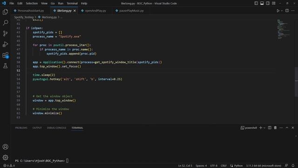Image resolution: width=298 pixels, height=168 pixels.
Task: Split the terminal pane
Action: coord(270,128)
